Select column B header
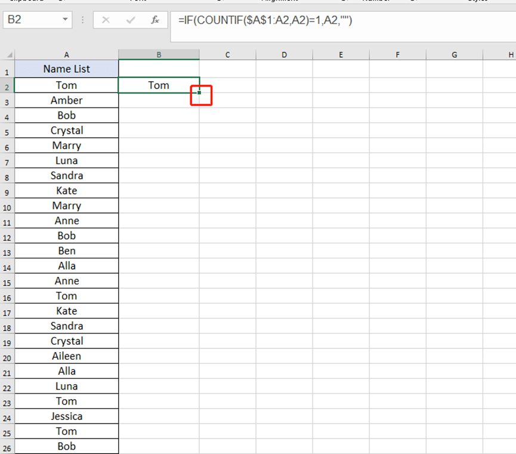 [159, 54]
